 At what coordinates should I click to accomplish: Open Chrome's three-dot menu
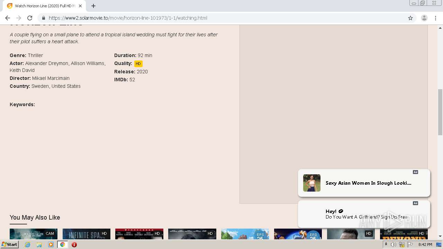click(x=436, y=18)
